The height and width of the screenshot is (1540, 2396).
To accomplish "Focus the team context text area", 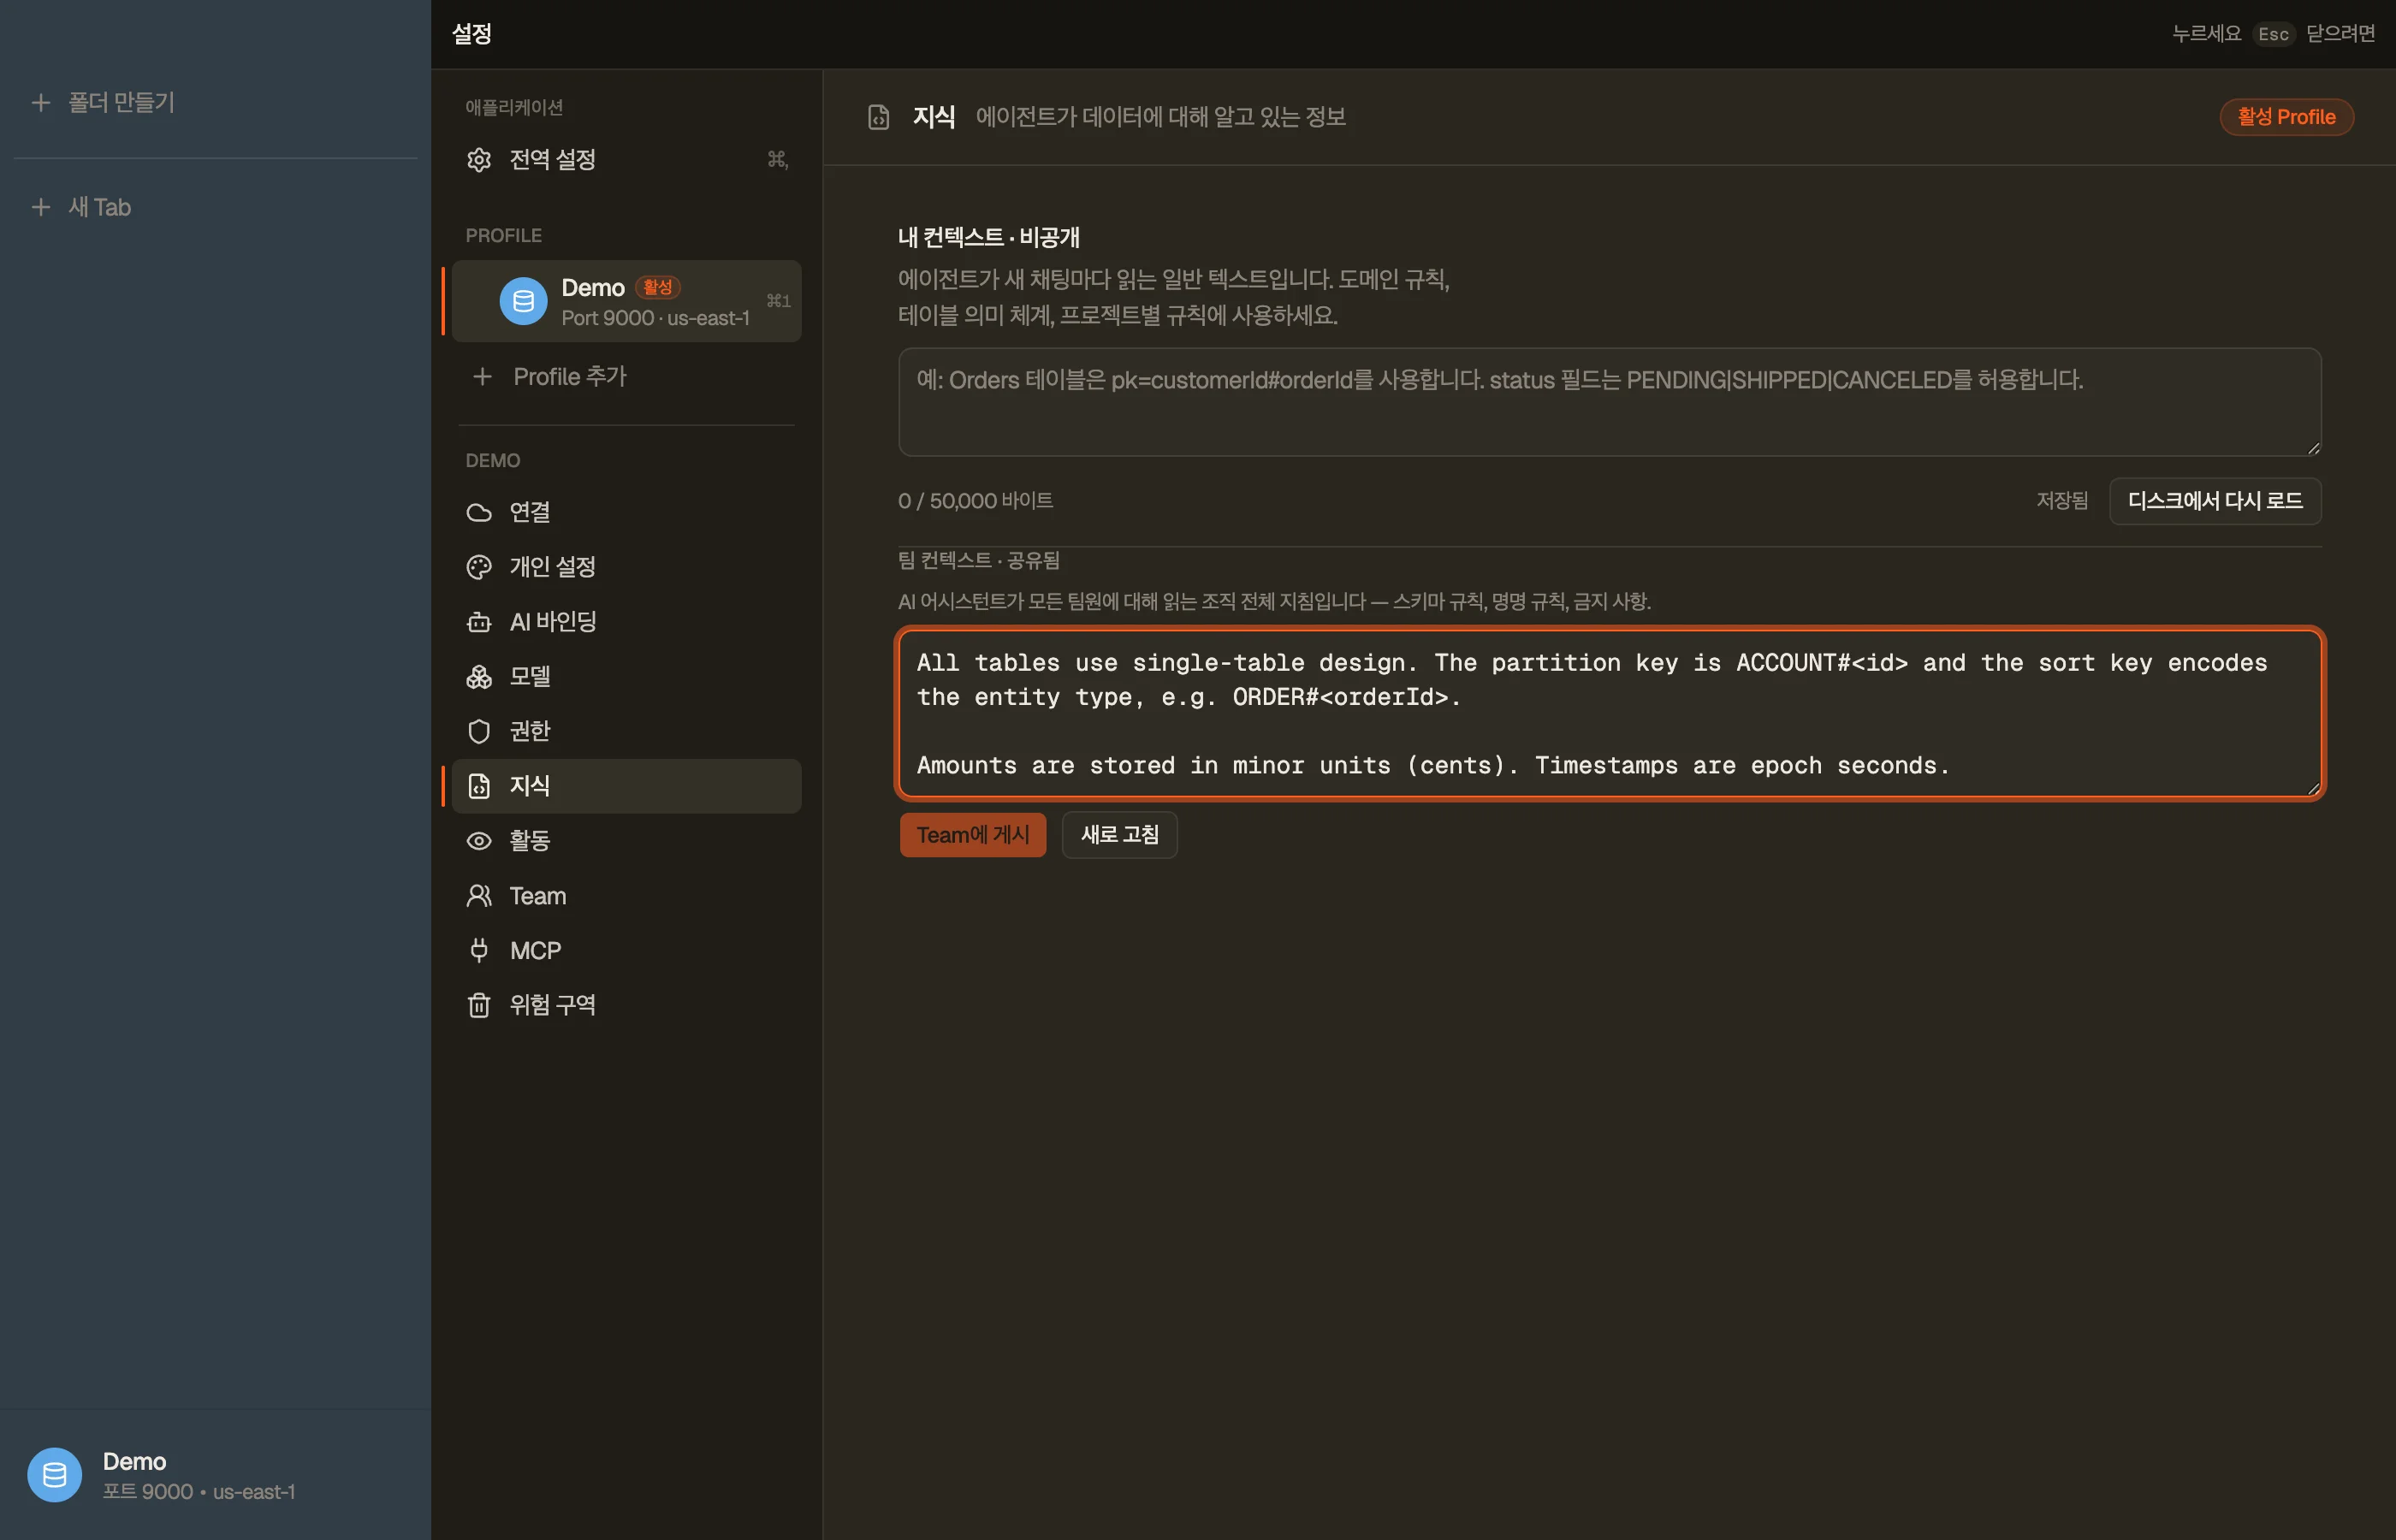I will [x=1610, y=714].
